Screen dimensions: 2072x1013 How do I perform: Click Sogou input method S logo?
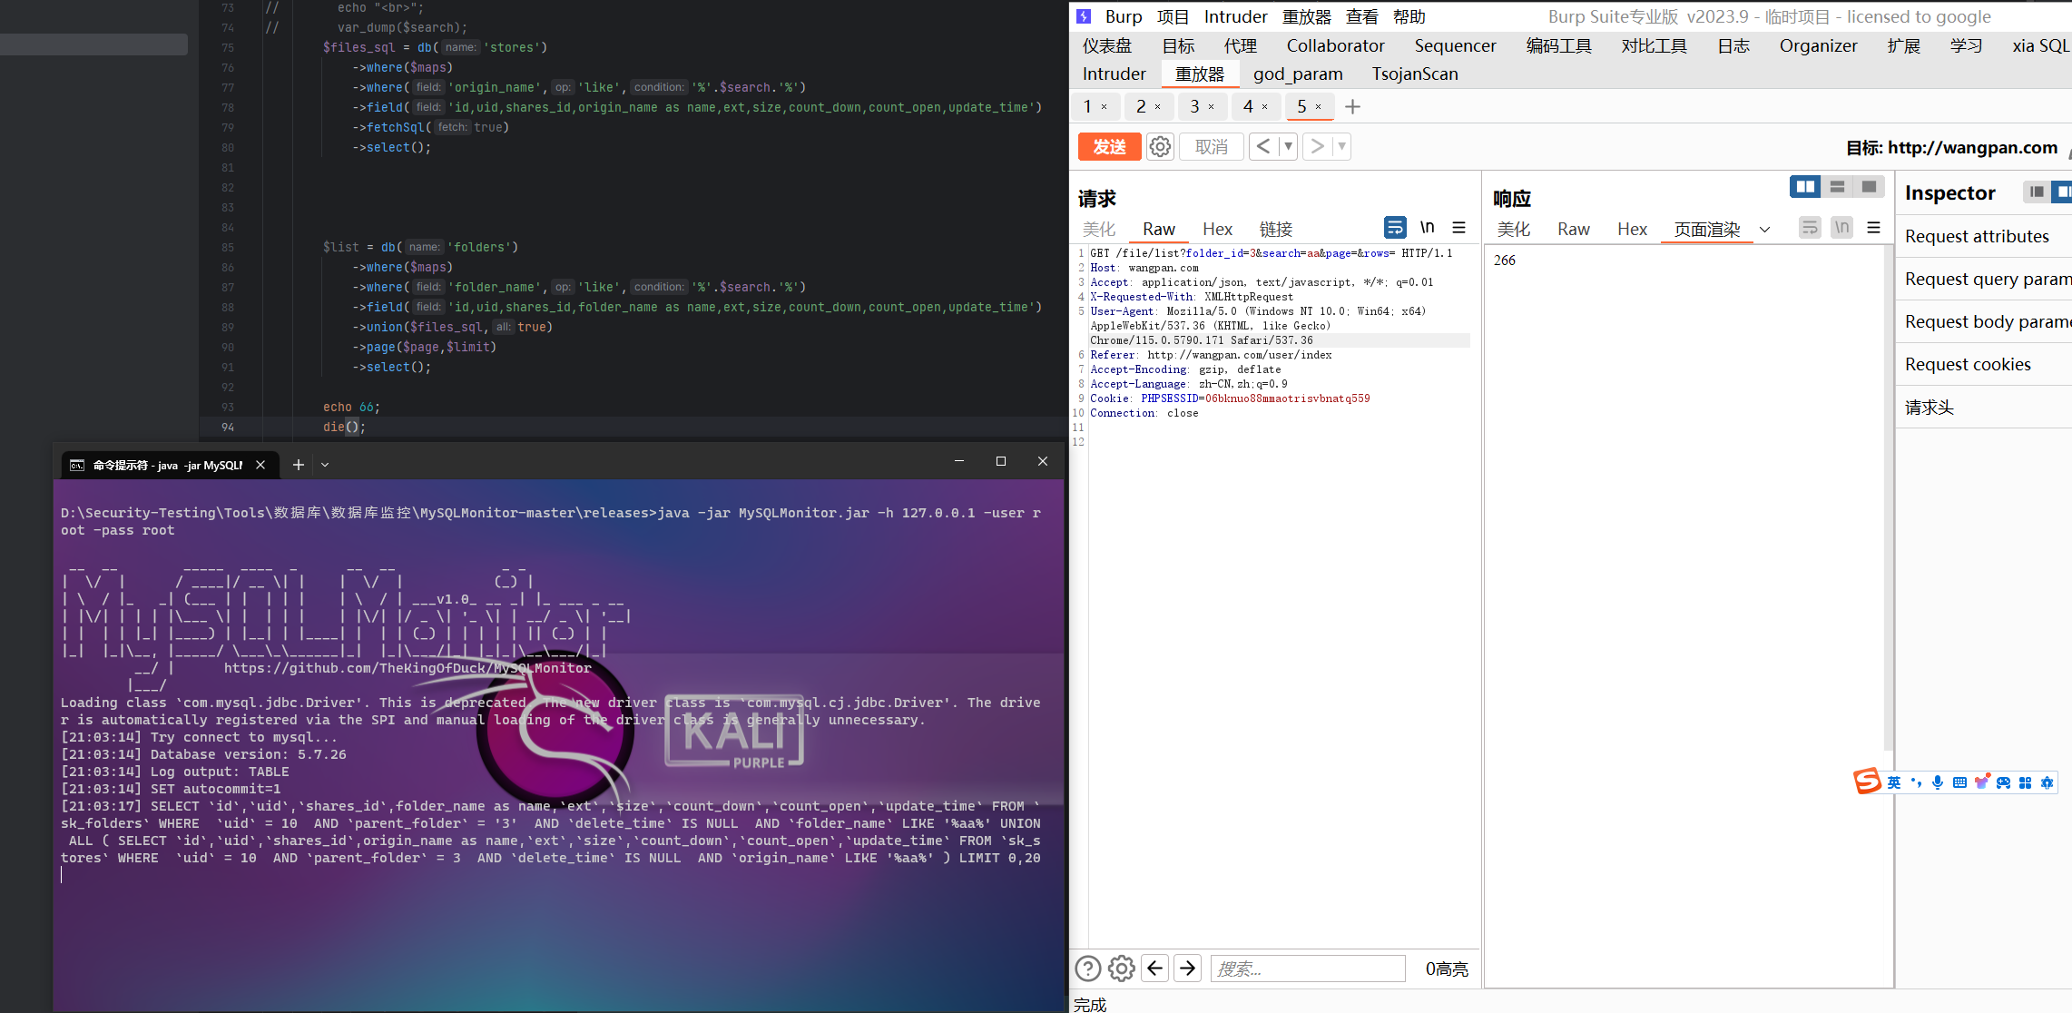(x=1868, y=782)
